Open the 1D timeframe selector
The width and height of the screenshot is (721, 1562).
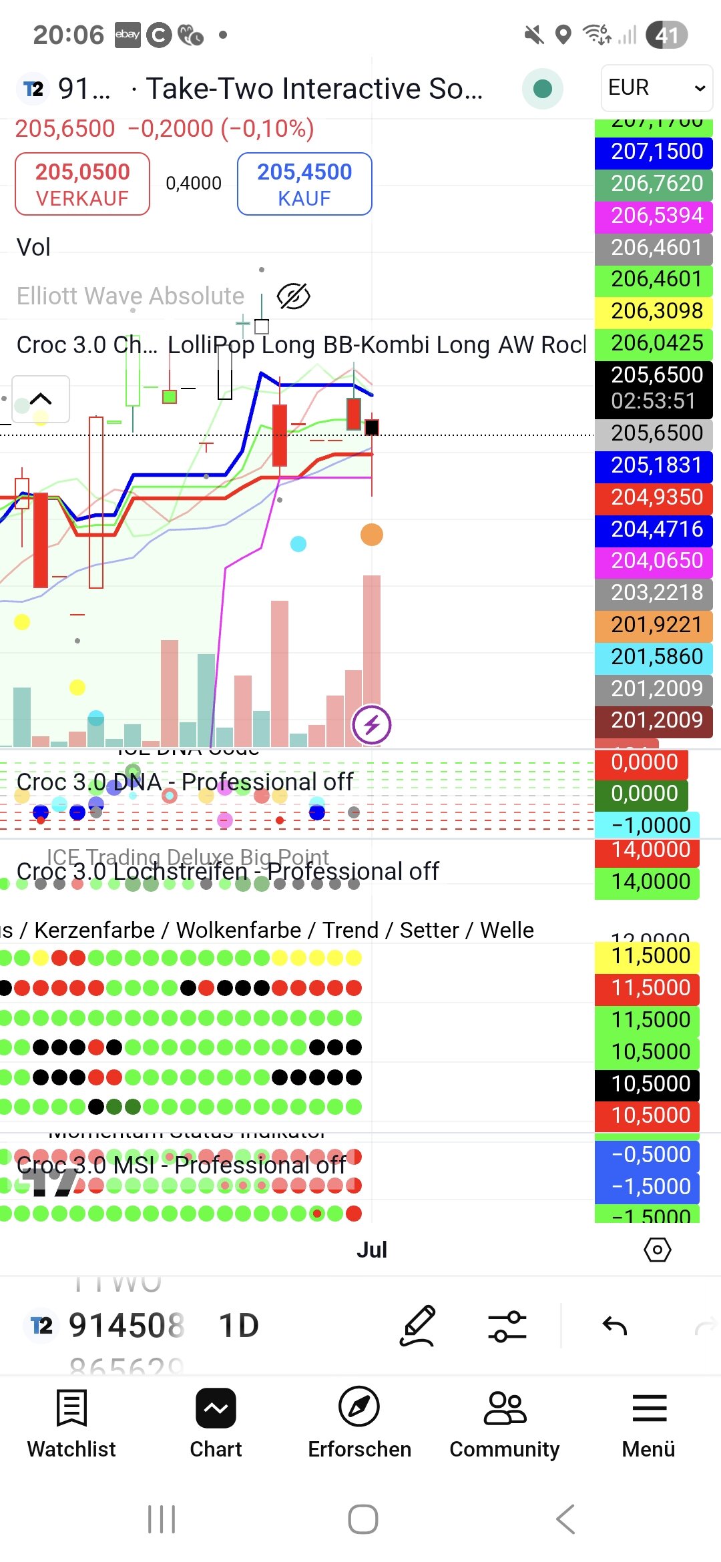239,1326
